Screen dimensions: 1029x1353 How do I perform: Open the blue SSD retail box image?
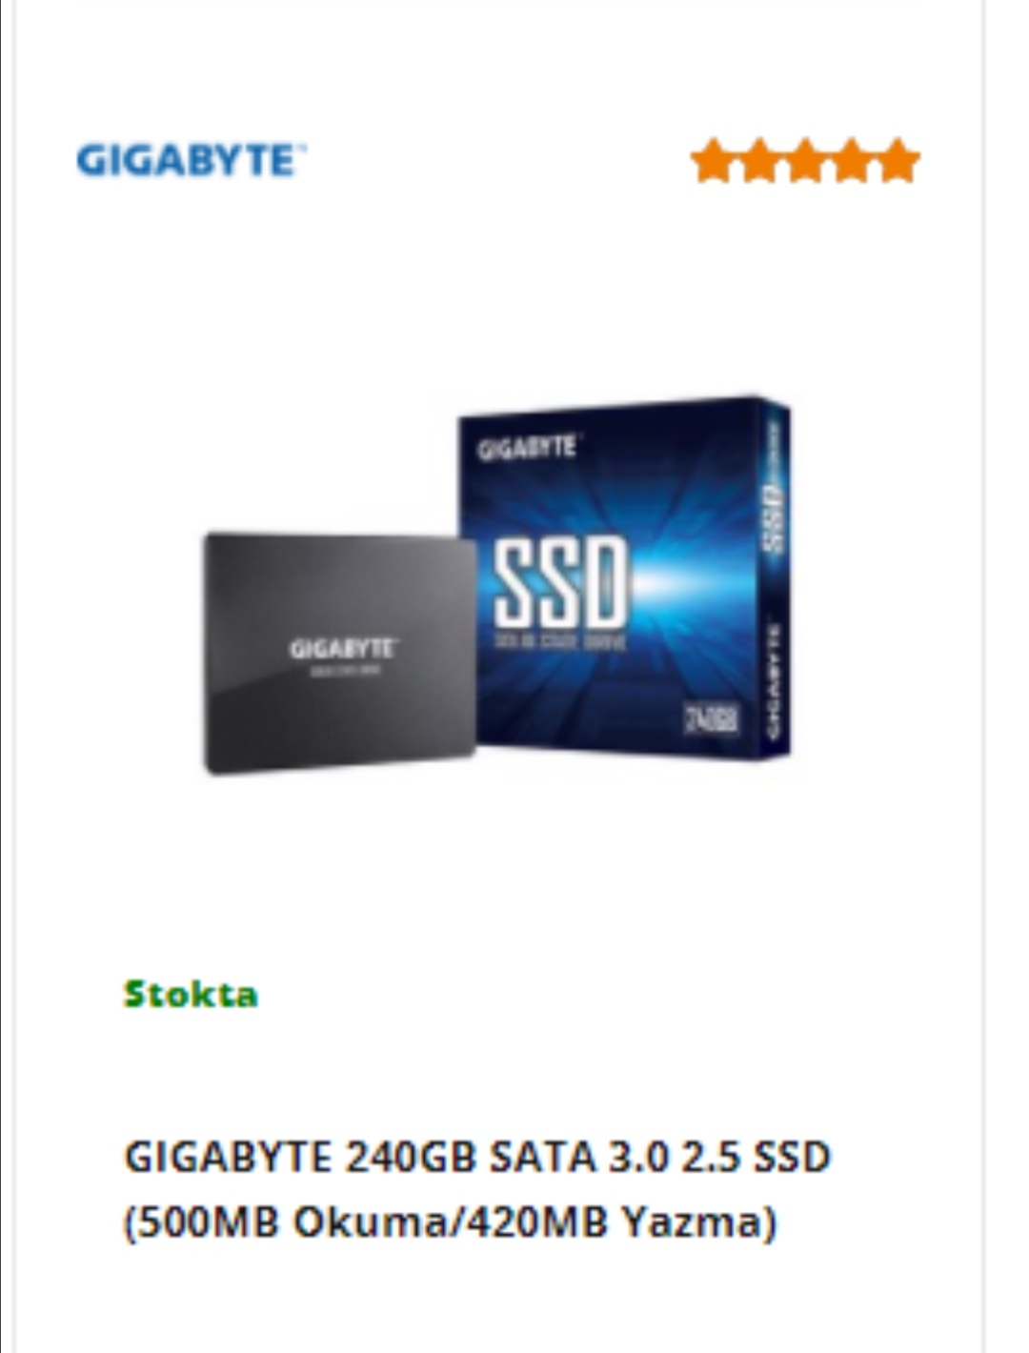[x=624, y=578]
